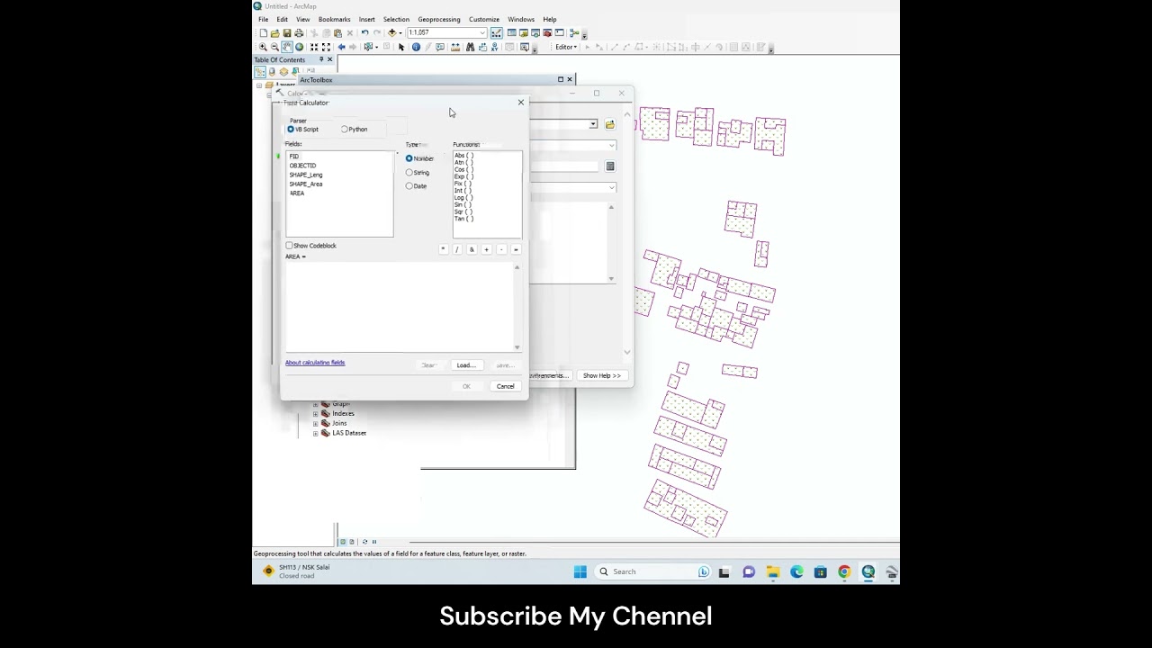This screenshot has height=648, width=1152.
Task: Save the map with the floppy disk icon
Action: [x=287, y=32]
